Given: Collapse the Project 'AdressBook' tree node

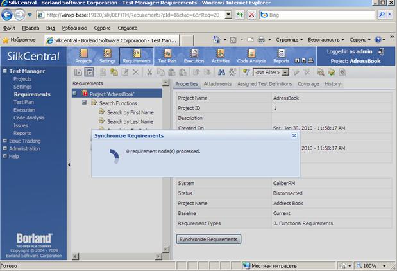Looking at the screenshot, I should click(74, 93).
